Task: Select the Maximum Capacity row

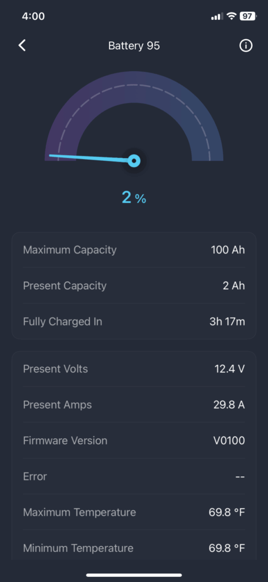Action: pos(134,250)
